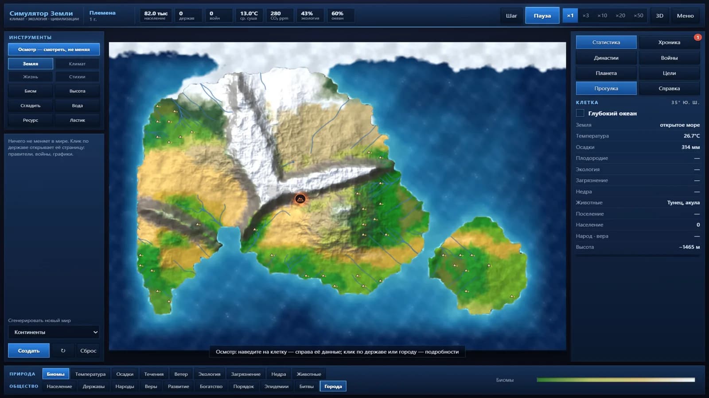Open the Цели goals panel
Image resolution: width=709 pixels, height=398 pixels.
(x=669, y=73)
